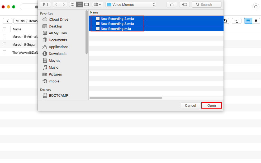Toggle the select-all checkbox in the header
This screenshot has height=163, width=261.
[4, 29]
